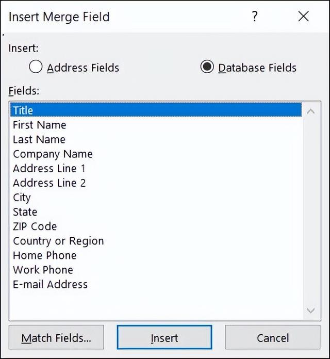330x359 pixels.
Task: Select the State field
Action: (x=156, y=212)
